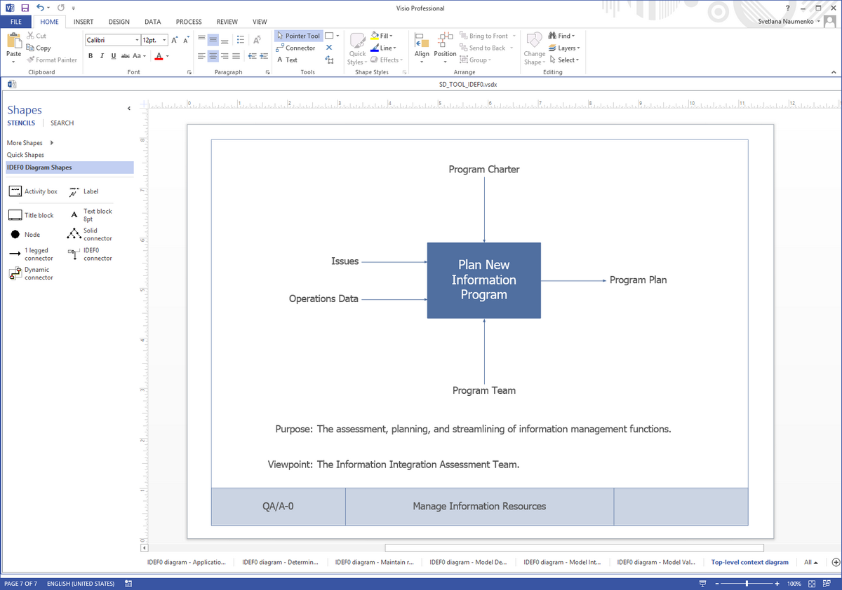Screen dimensions: 842x590
Task: Fit page to window in status bar
Action: click(x=811, y=584)
